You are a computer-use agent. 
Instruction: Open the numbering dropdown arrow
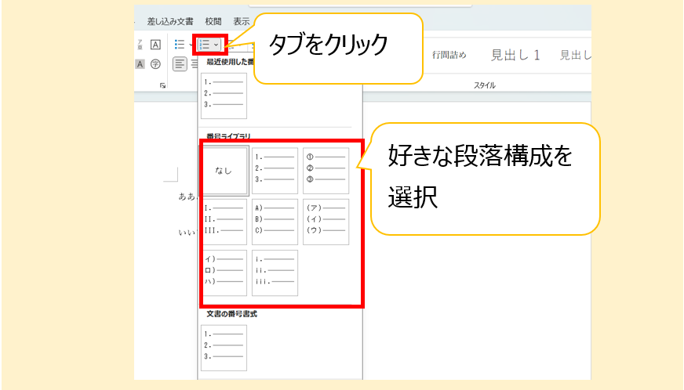point(216,45)
